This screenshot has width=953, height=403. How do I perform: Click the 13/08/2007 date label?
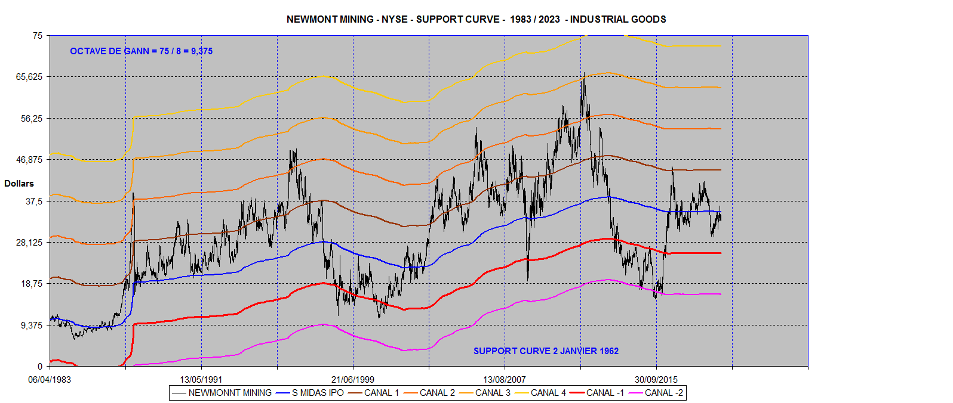pos(505,380)
